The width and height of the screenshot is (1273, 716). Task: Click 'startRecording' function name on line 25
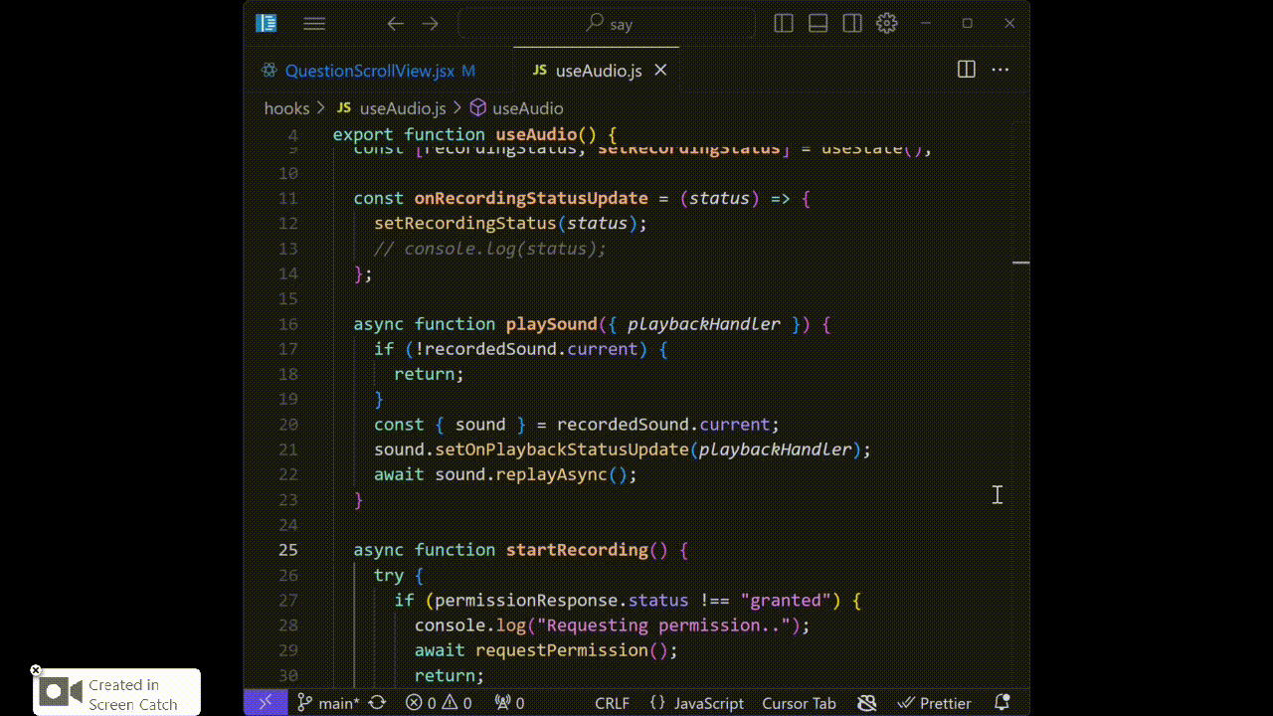[x=577, y=550]
